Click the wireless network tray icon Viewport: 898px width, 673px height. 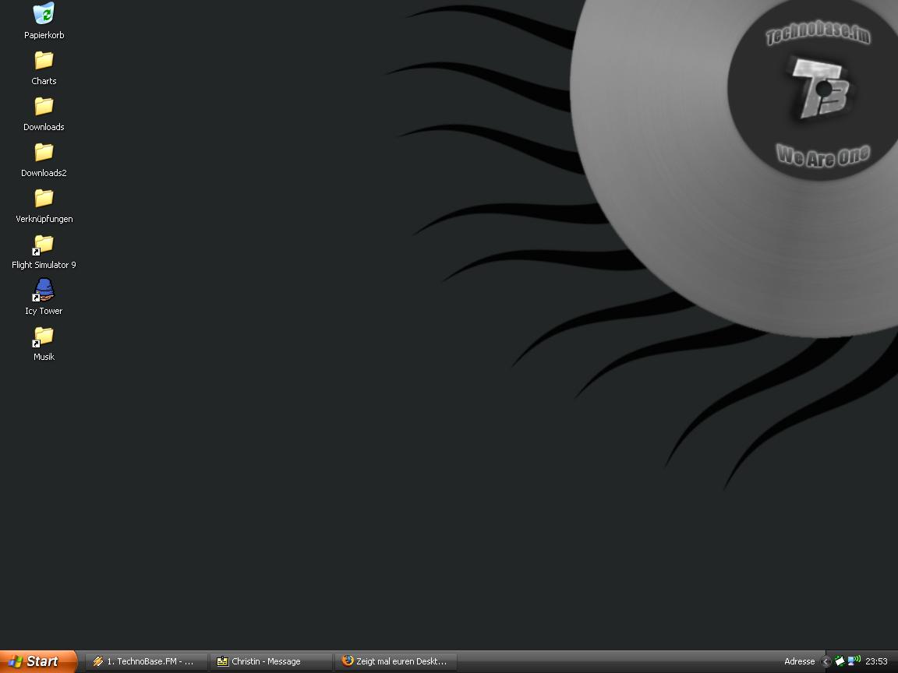tap(854, 661)
